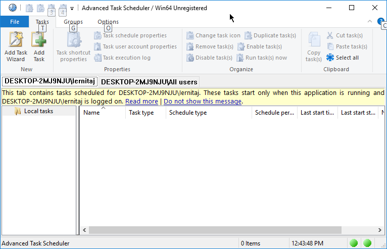Click Select all in Clipboard group

(x=343, y=58)
